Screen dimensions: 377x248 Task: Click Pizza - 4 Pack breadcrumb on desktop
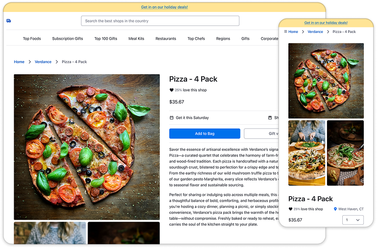(x=74, y=62)
